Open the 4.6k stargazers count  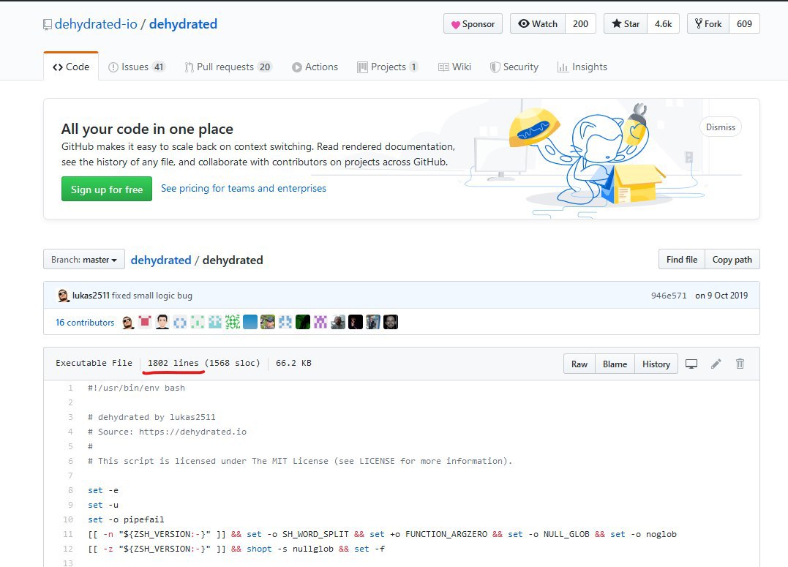(x=663, y=23)
